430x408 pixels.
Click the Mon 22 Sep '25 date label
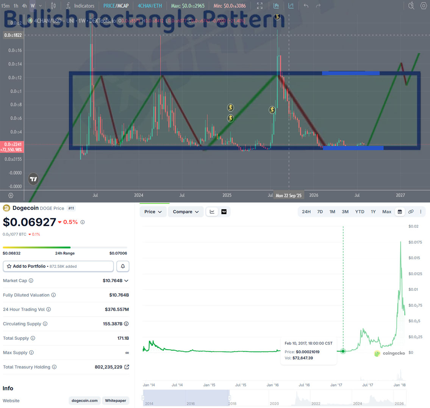click(288, 196)
